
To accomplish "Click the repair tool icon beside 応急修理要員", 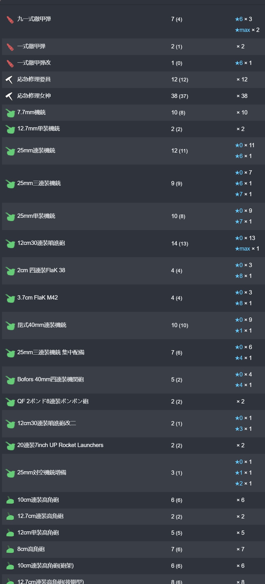I will [x=9, y=80].
